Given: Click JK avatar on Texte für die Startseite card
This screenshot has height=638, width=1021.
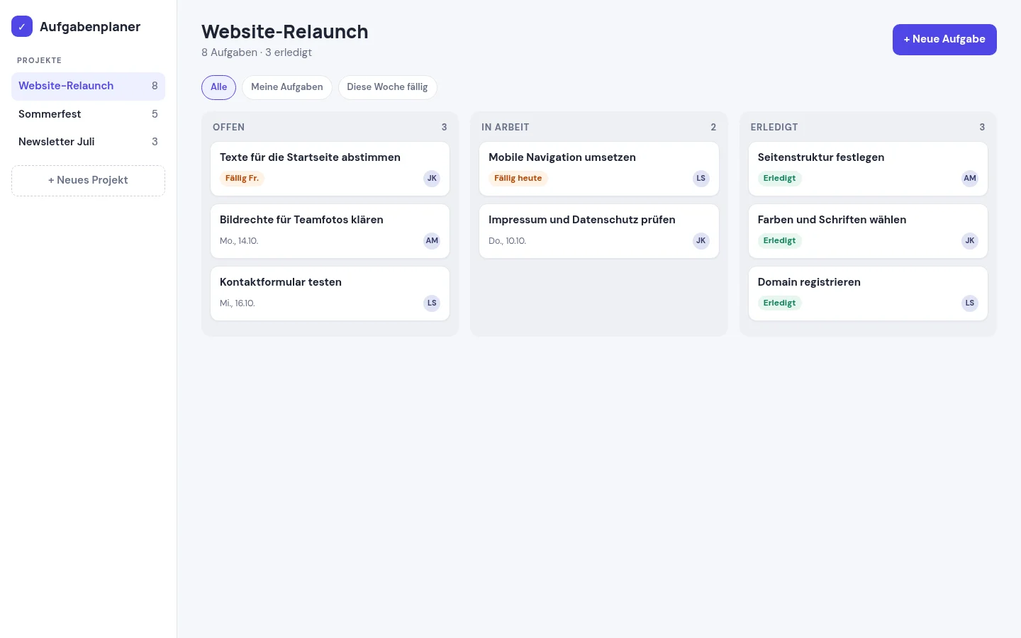Looking at the screenshot, I should pos(432,179).
